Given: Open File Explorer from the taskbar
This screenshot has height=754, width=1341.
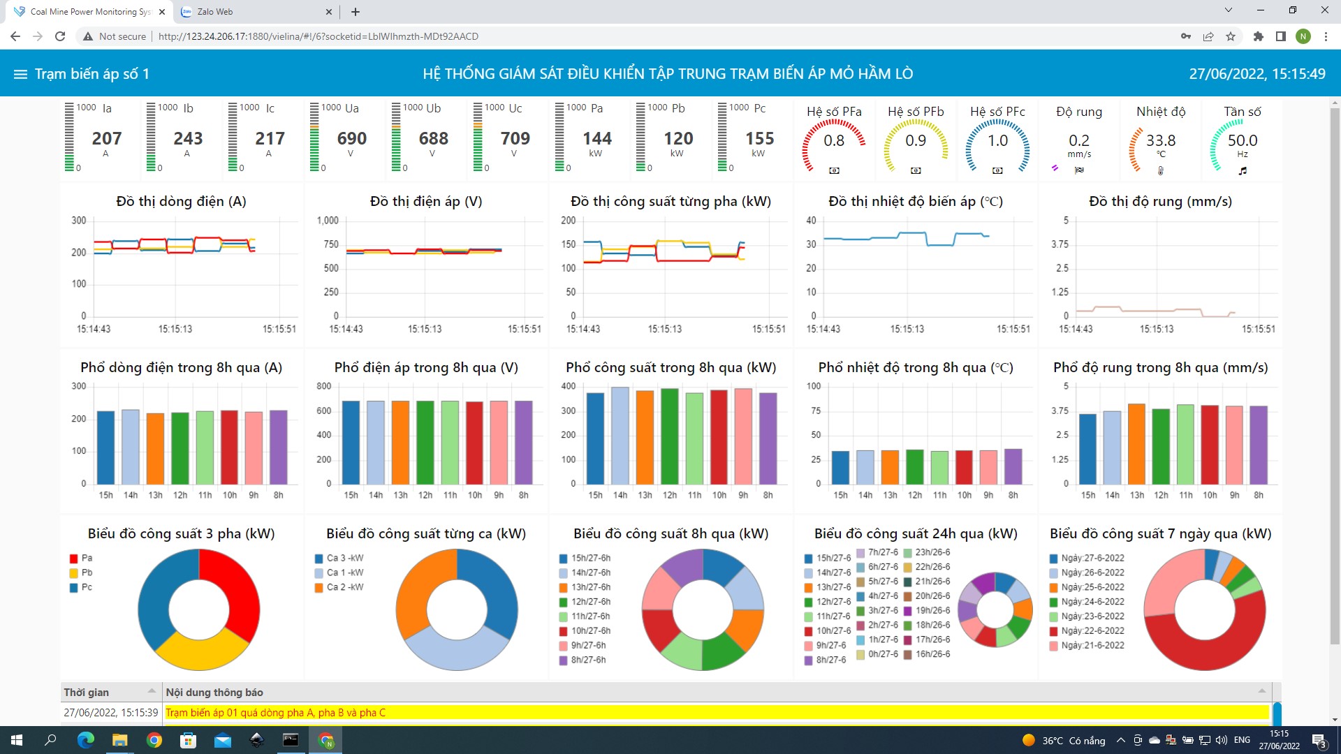Looking at the screenshot, I should pos(120,740).
